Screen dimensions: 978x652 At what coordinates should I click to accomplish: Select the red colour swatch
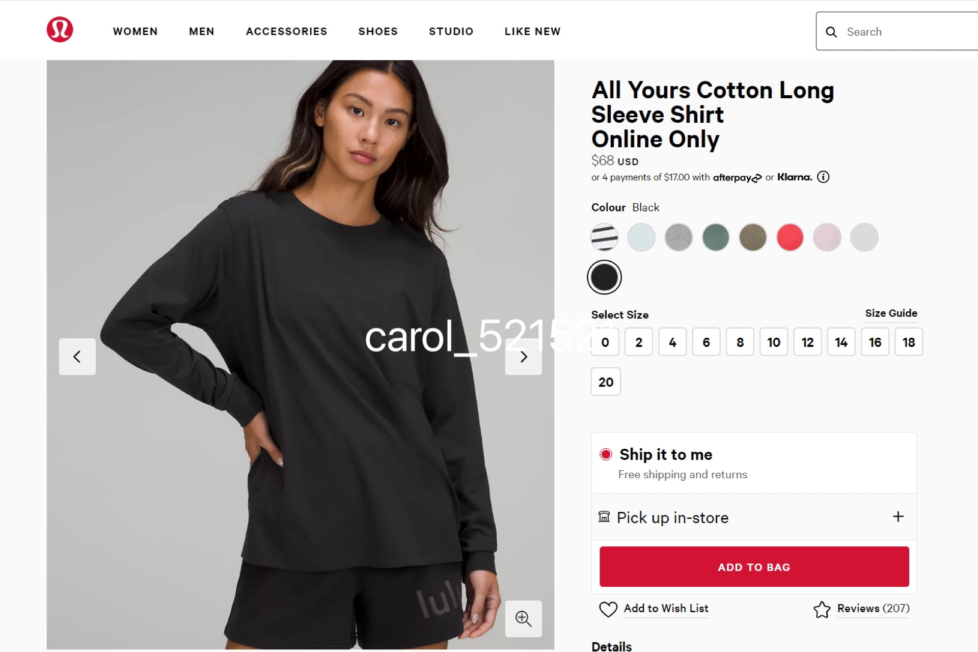[x=790, y=237]
